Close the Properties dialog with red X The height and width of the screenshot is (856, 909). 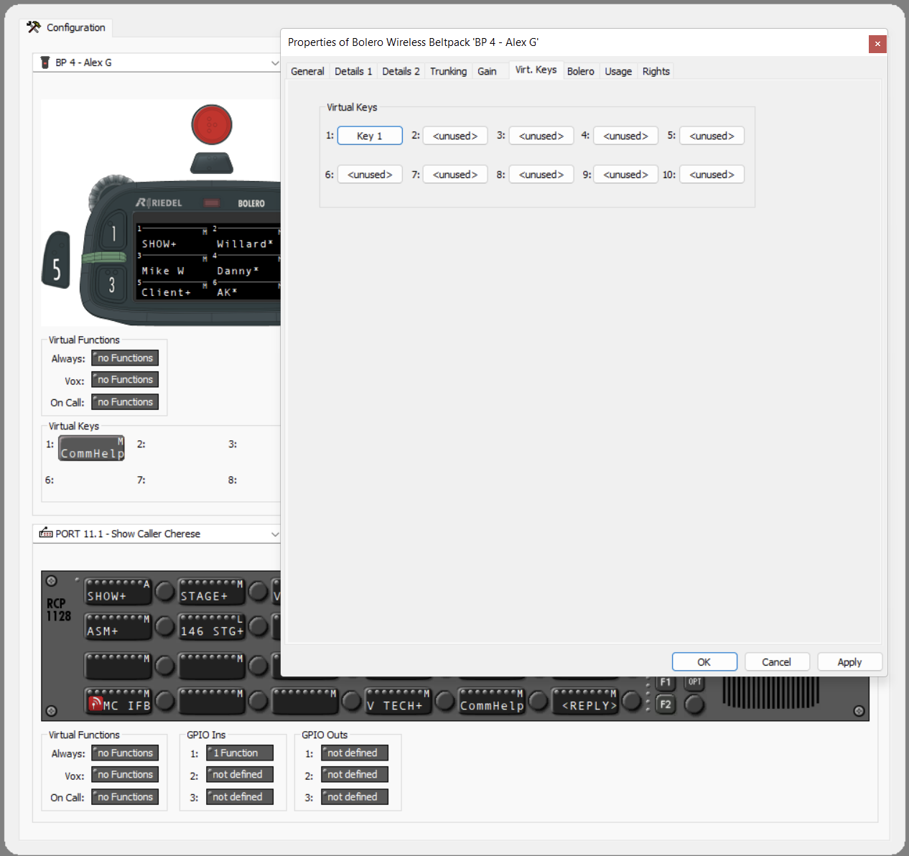coord(877,44)
